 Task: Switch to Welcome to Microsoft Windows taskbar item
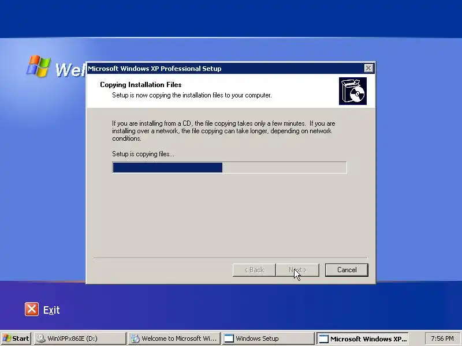(174, 339)
